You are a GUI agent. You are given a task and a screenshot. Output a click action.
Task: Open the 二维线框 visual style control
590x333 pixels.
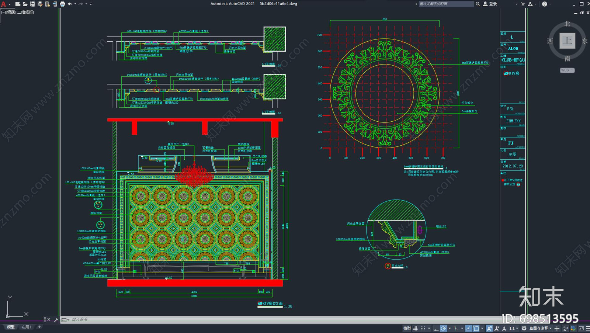[25, 12]
